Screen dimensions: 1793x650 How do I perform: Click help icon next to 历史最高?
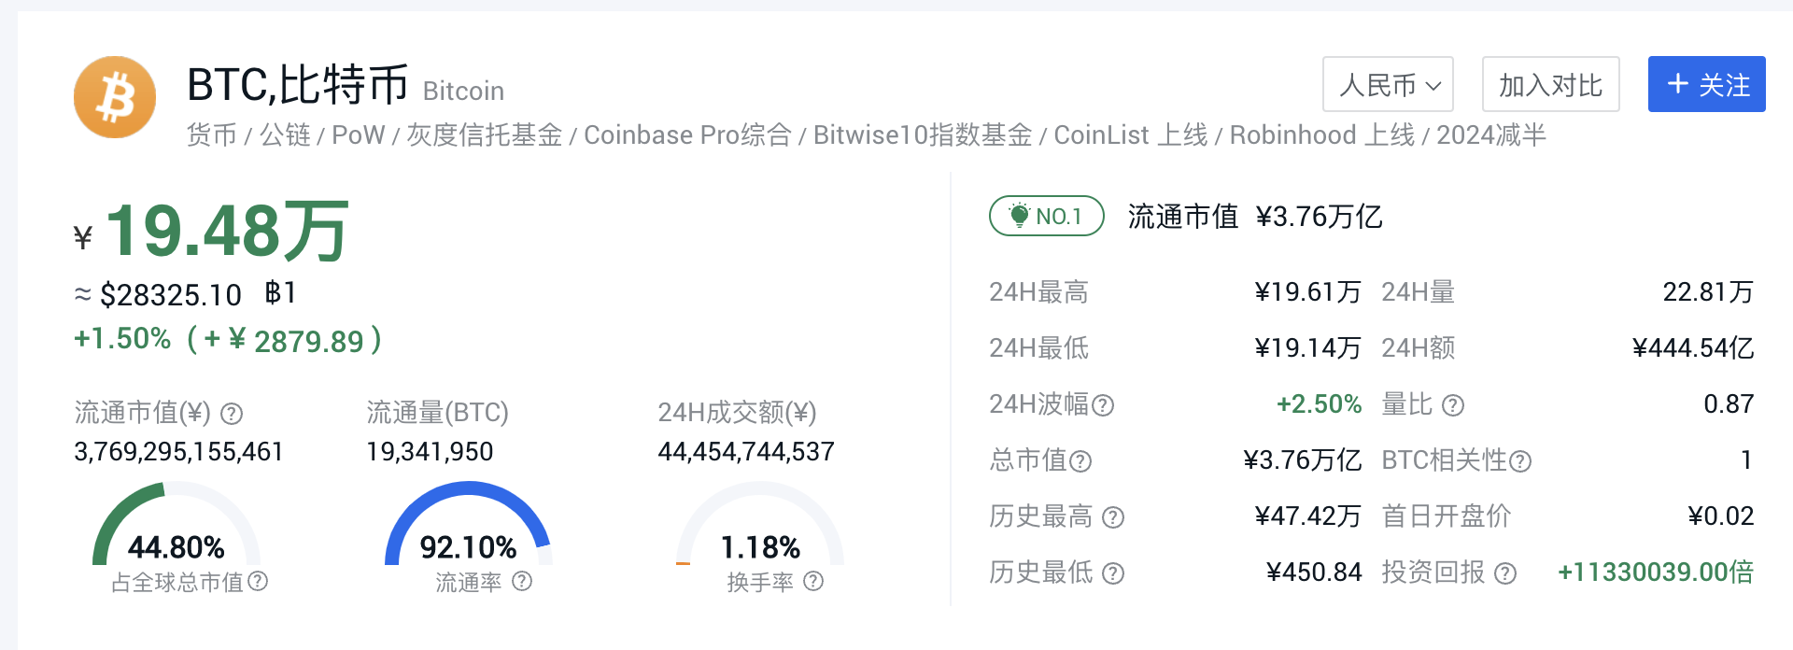[x=1113, y=516]
